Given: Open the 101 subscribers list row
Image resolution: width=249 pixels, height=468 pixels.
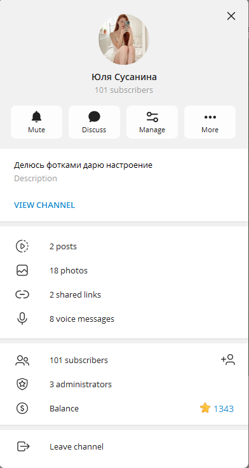Looking at the screenshot, I should coord(124,361).
